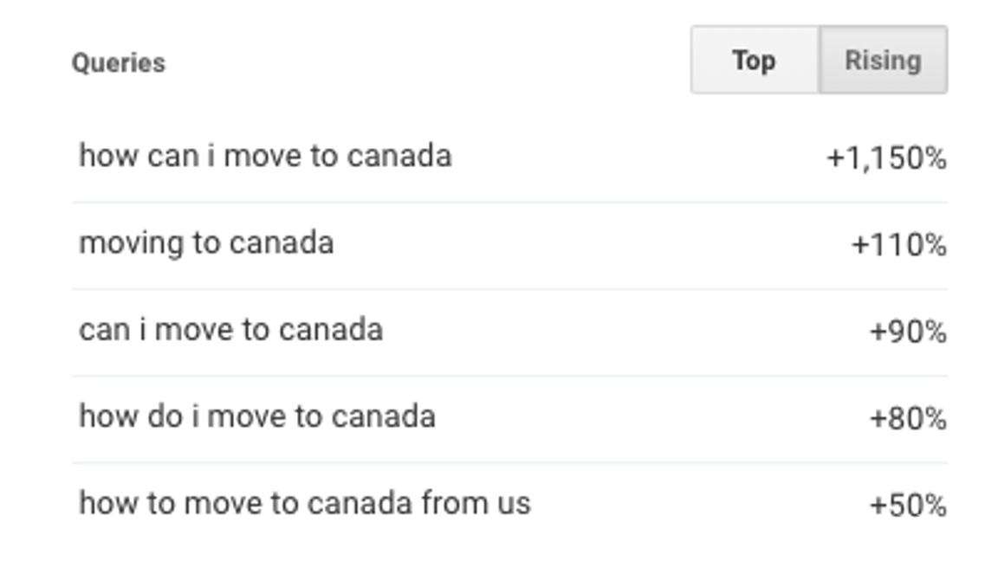Viewport: 998px width, 561px height.
Task: Enable Rising mode in the query switcher
Action: pyautogui.click(x=882, y=60)
